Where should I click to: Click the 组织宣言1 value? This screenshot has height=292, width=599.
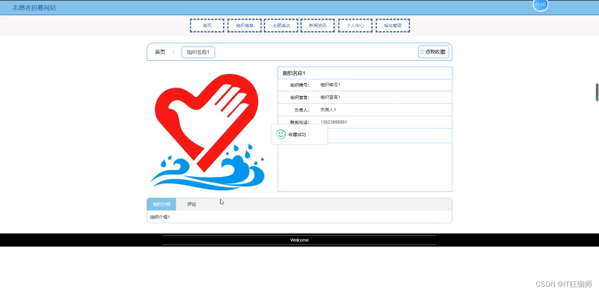(x=330, y=97)
